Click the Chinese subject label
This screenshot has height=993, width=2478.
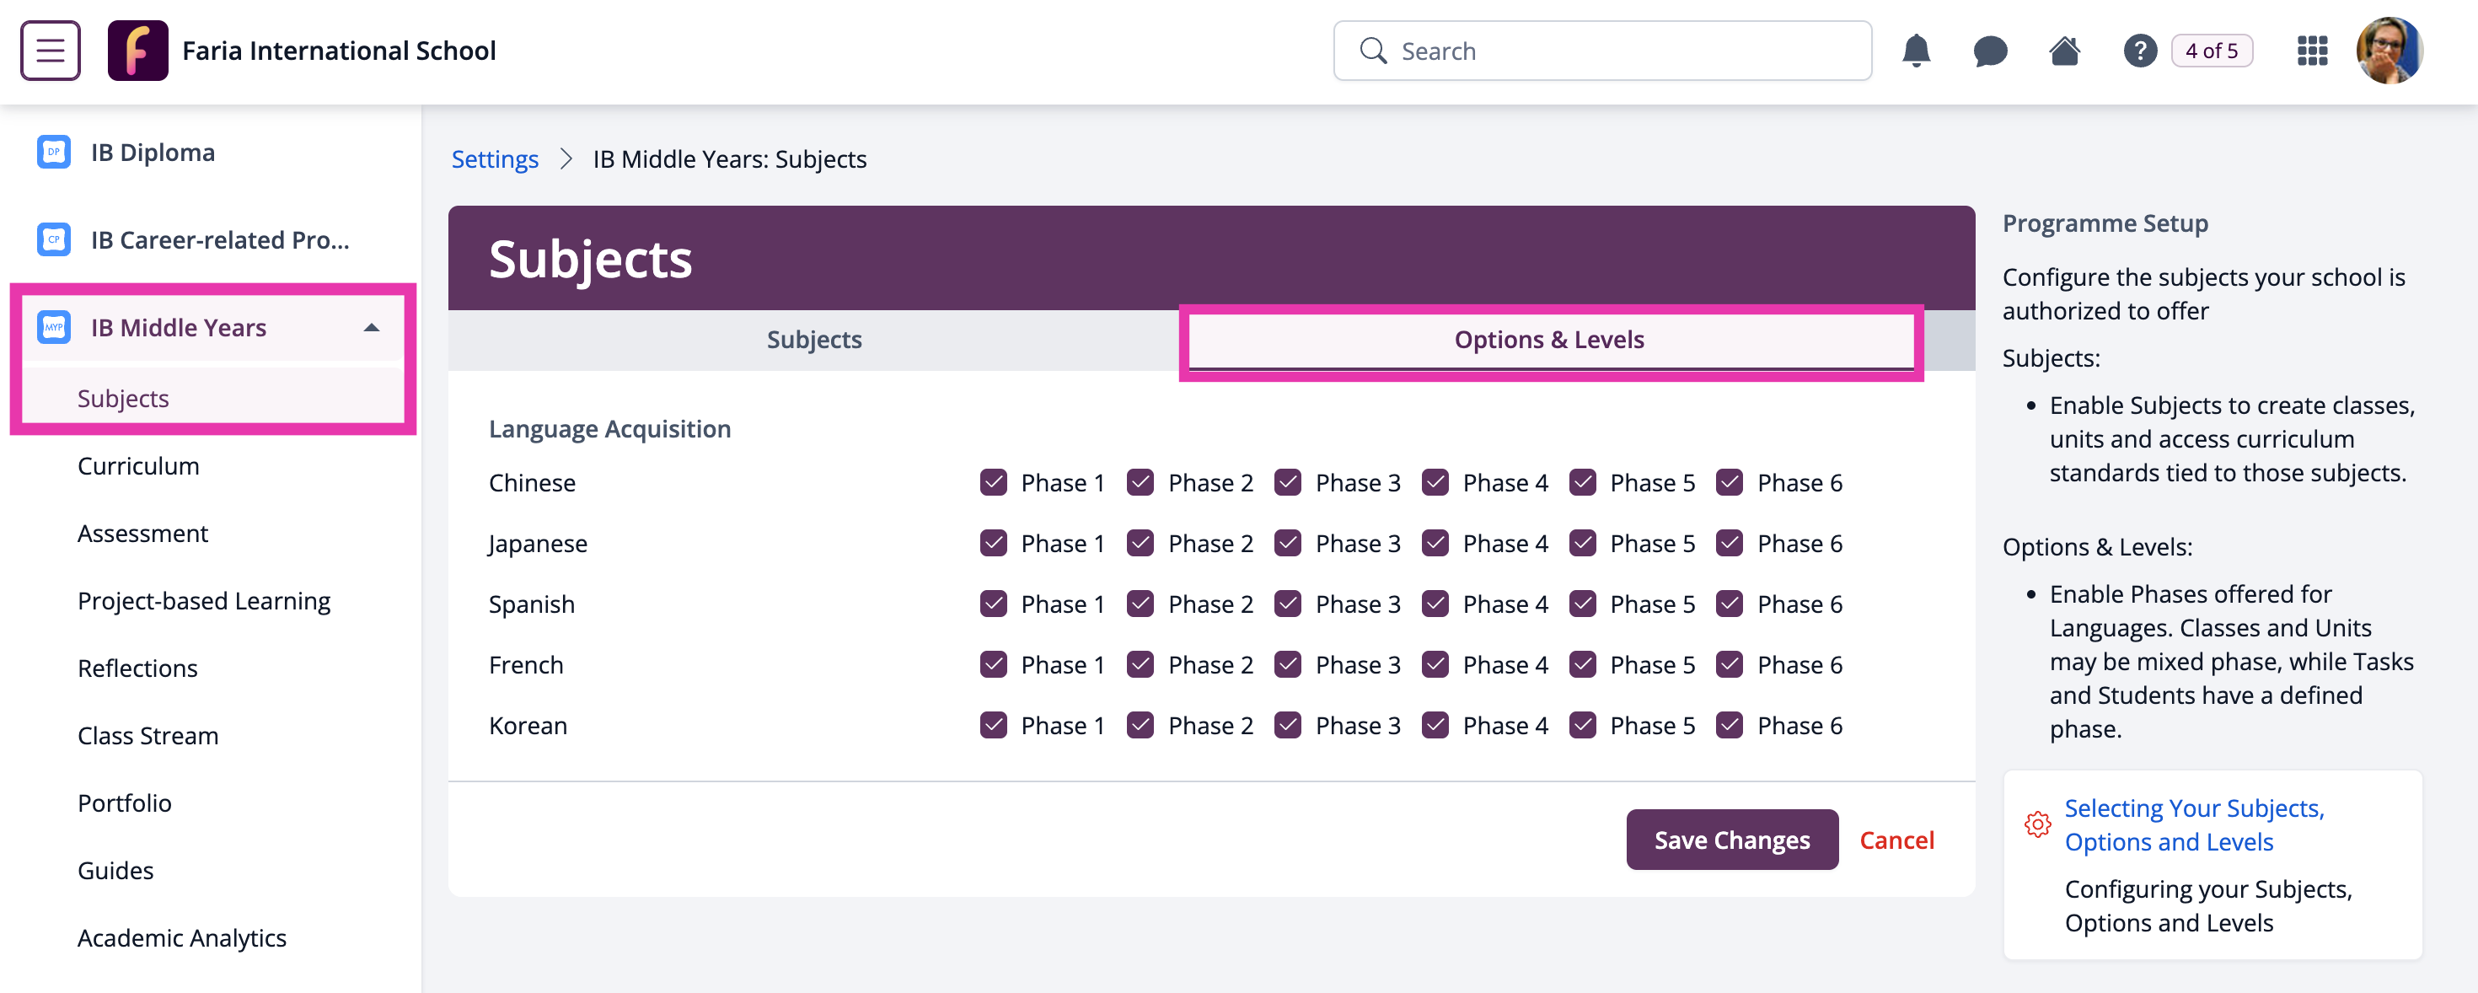click(532, 482)
